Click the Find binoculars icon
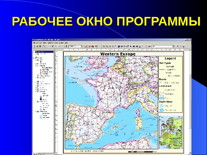 tap(137, 46)
